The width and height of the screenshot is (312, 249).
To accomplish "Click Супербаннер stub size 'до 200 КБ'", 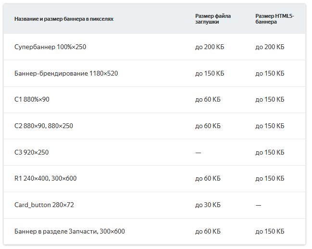I will click(210, 47).
